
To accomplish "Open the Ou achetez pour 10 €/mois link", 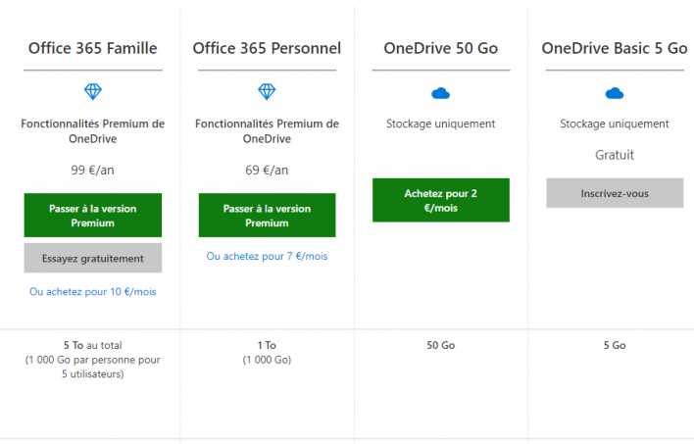I will click(x=92, y=292).
